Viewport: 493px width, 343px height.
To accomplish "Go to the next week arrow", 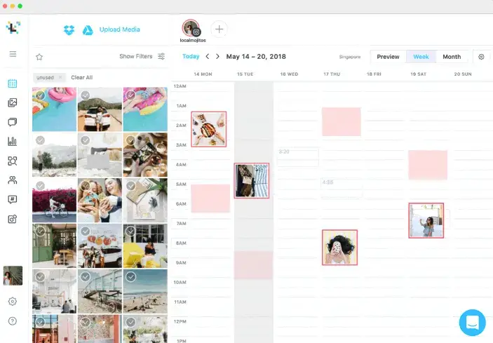I will (x=217, y=56).
